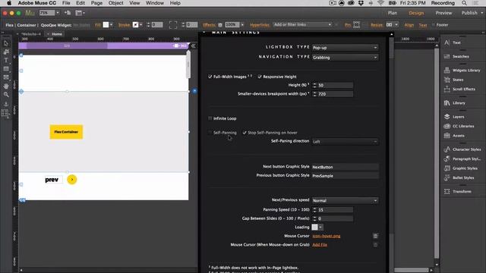Select the Hand tool
Viewport: 486px width, 273px height.
click(6, 86)
